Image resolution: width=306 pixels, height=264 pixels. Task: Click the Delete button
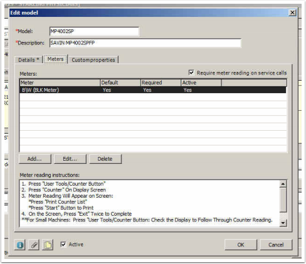pyautogui.click(x=105, y=159)
